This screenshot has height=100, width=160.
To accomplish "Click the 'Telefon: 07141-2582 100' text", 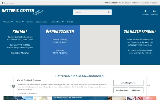I will [x=20, y=45].
